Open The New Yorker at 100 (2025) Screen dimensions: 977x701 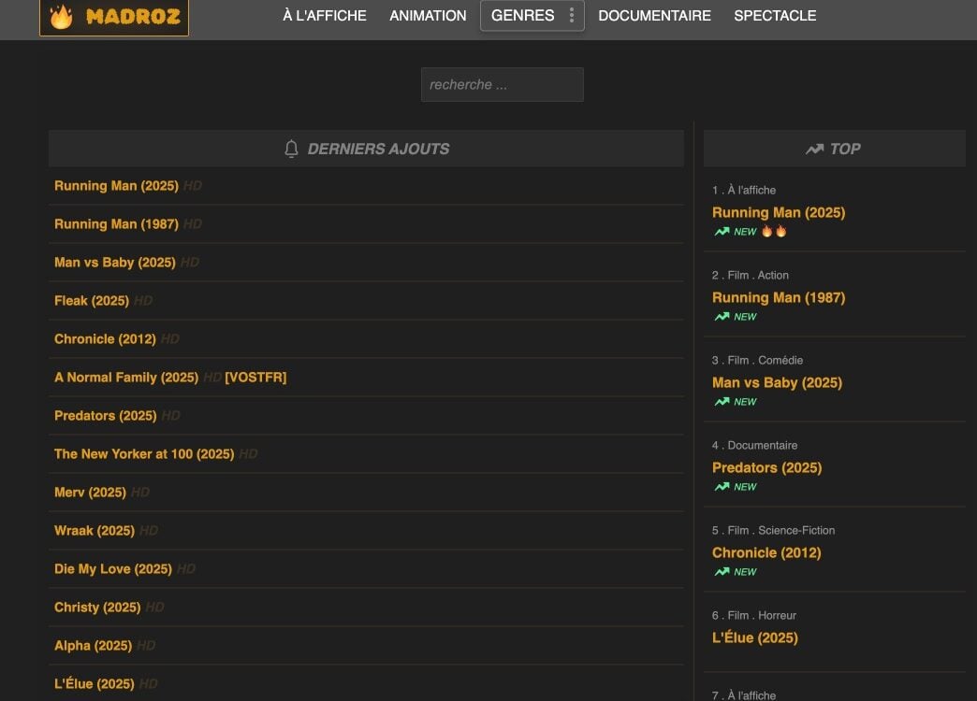[x=143, y=454]
